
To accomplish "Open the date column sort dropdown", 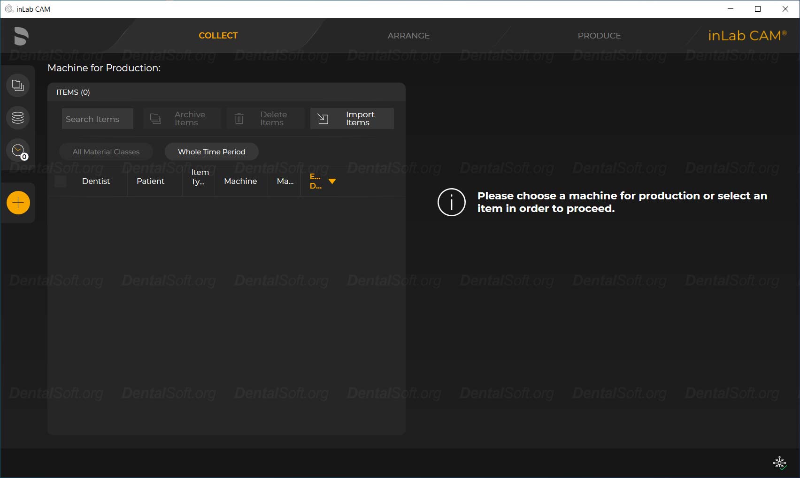I will [x=332, y=181].
